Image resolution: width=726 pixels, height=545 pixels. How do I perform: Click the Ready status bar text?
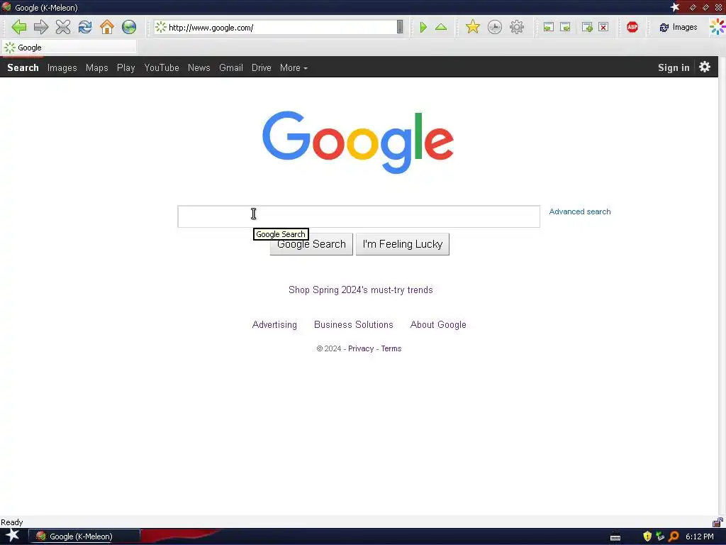click(12, 522)
